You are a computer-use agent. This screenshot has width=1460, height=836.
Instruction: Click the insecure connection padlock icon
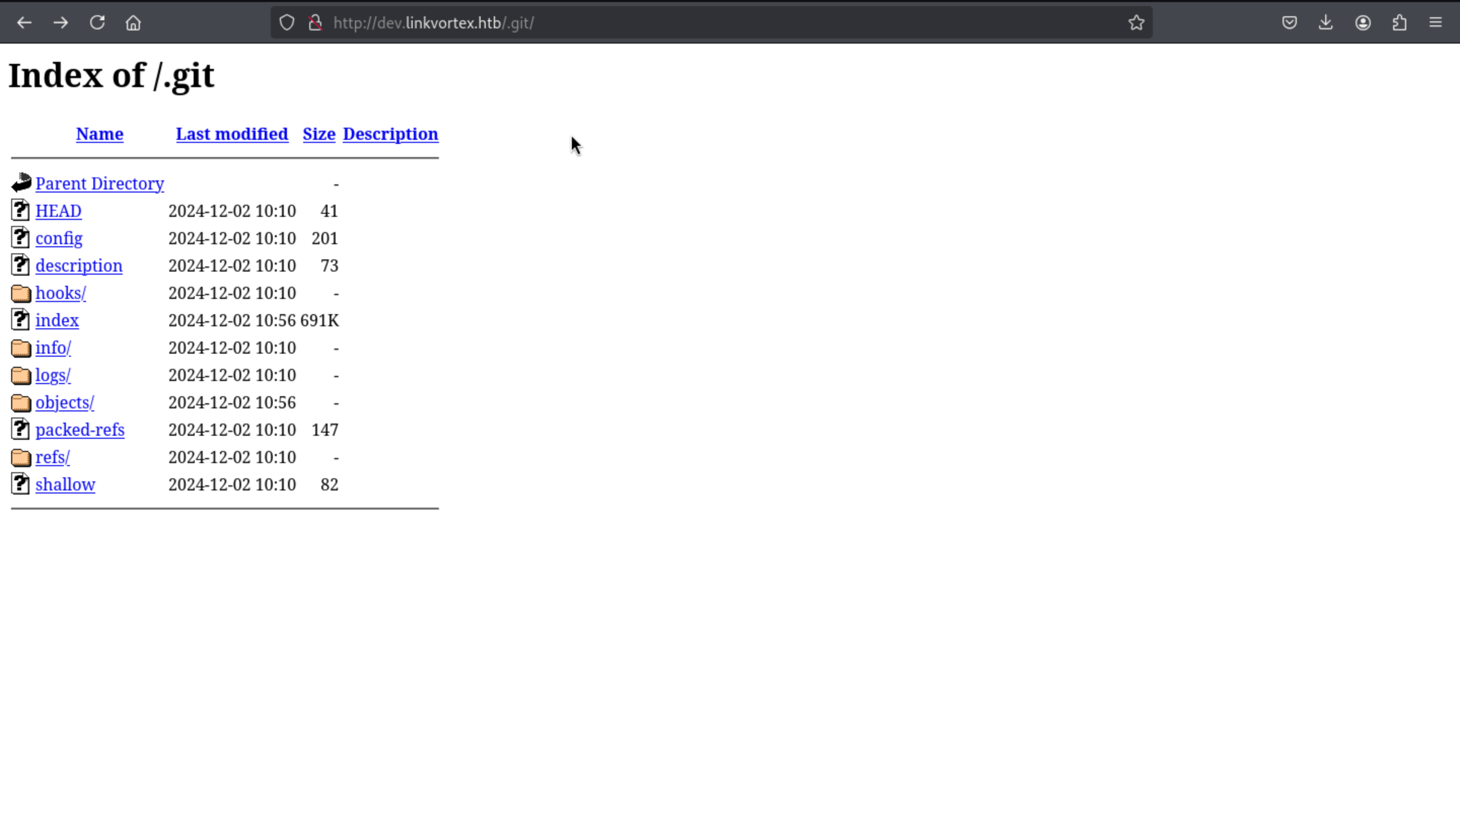[315, 23]
